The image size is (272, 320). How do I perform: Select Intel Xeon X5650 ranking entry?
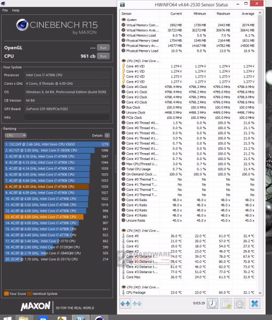(x=57, y=145)
